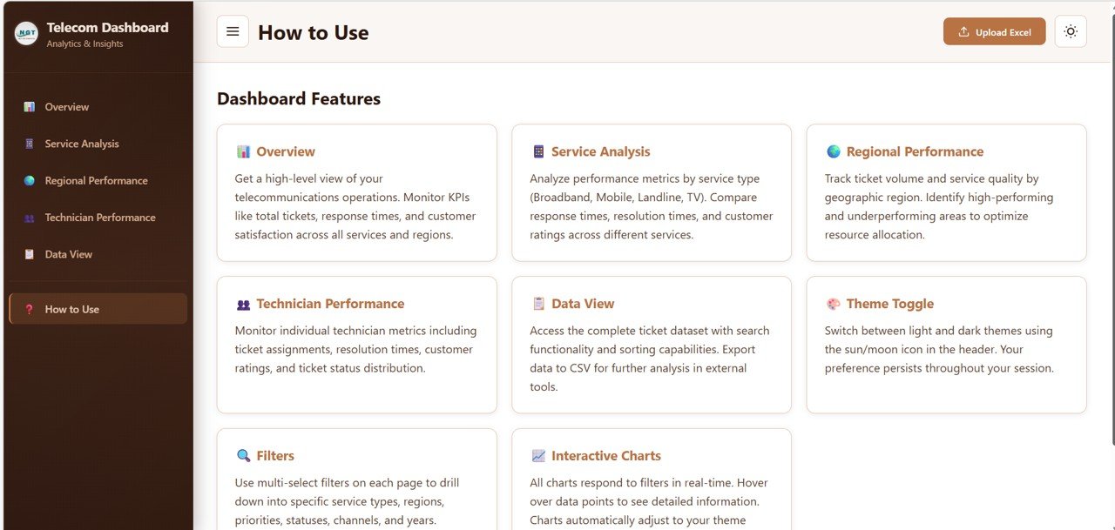Click the Service Analysis phone icon in sidebar
This screenshot has height=530, width=1115.
[30, 144]
